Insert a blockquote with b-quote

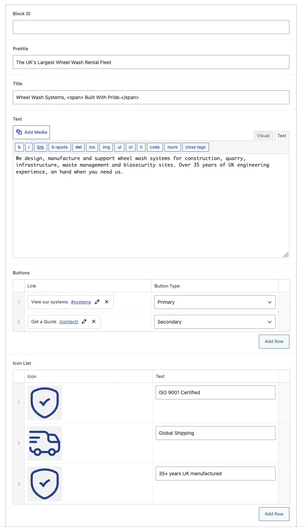pyautogui.click(x=60, y=147)
